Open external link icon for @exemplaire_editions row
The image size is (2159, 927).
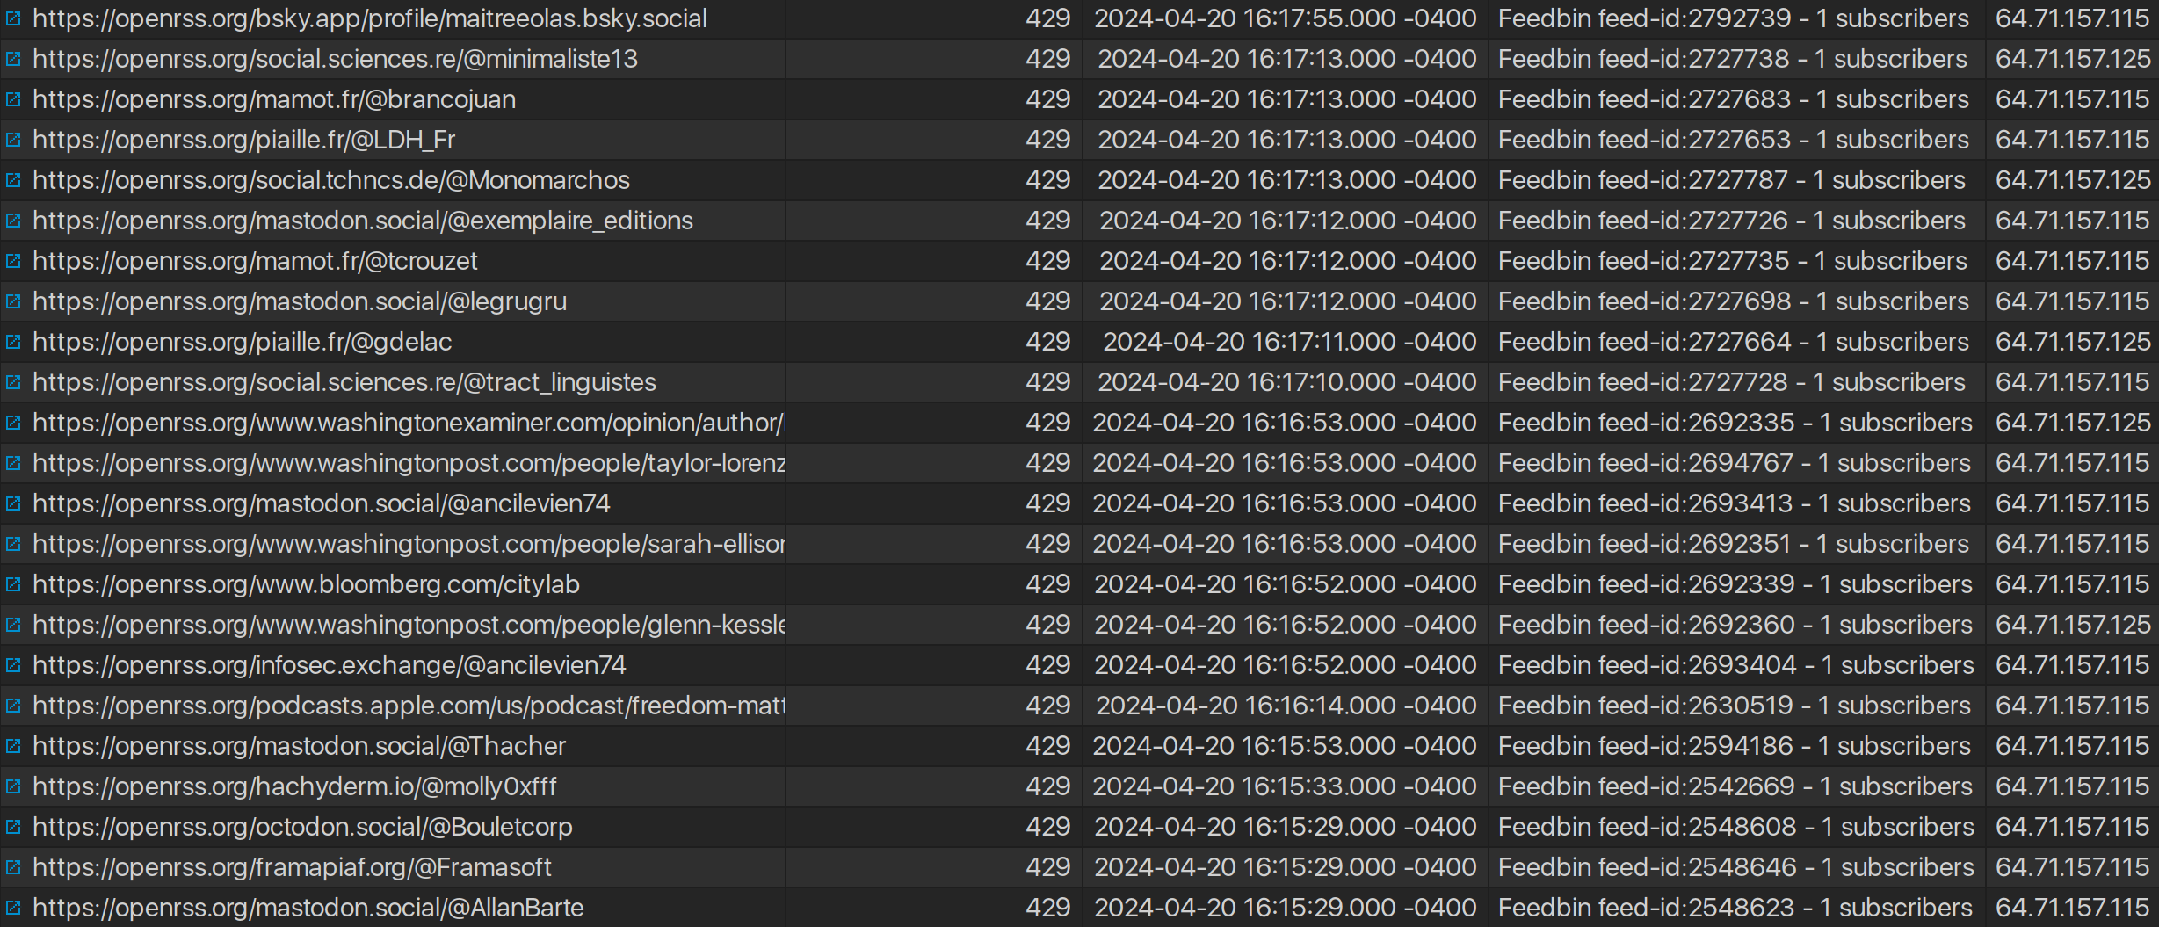click(13, 221)
